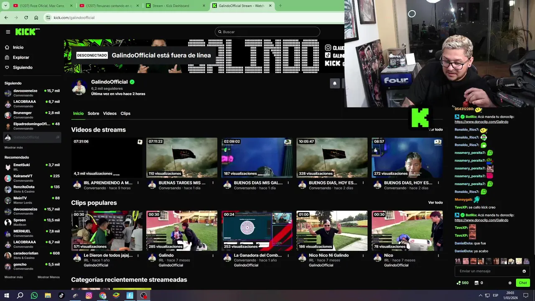
Task: Open options menu for BUENOS DIAS MIS GAL... video
Action: click(288, 183)
